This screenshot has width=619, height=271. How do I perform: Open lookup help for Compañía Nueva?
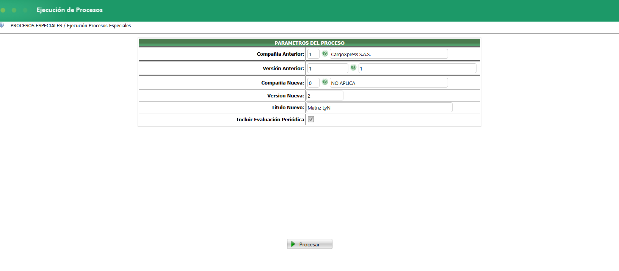[325, 82]
